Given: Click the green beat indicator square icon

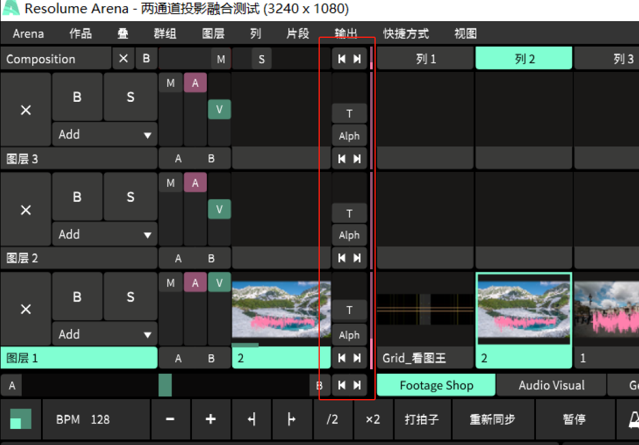Looking at the screenshot, I should (x=20, y=420).
